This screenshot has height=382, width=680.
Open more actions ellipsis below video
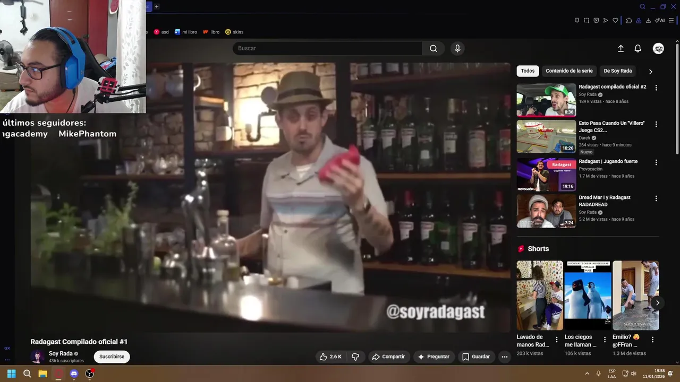point(505,357)
